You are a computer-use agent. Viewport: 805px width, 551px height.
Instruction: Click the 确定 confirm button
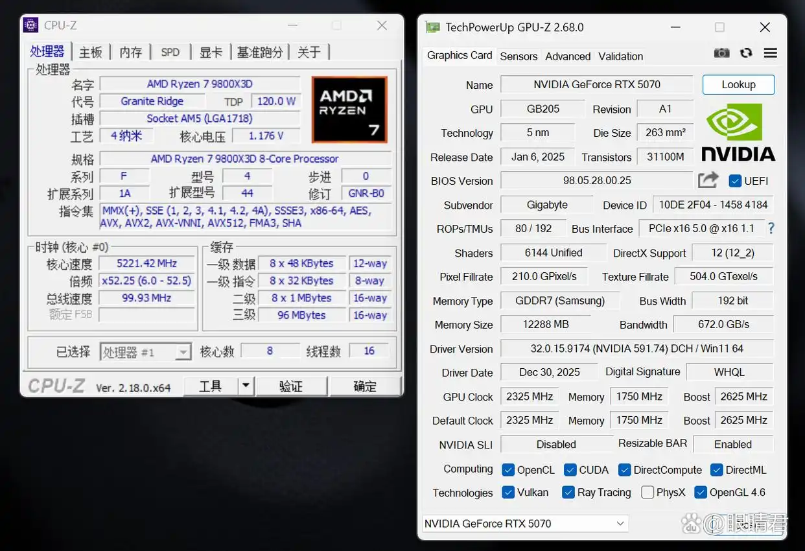pos(365,385)
